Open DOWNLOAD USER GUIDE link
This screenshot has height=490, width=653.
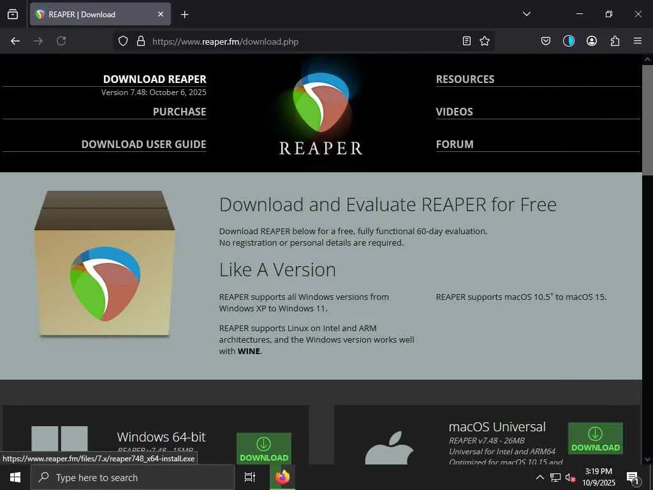[x=143, y=144]
